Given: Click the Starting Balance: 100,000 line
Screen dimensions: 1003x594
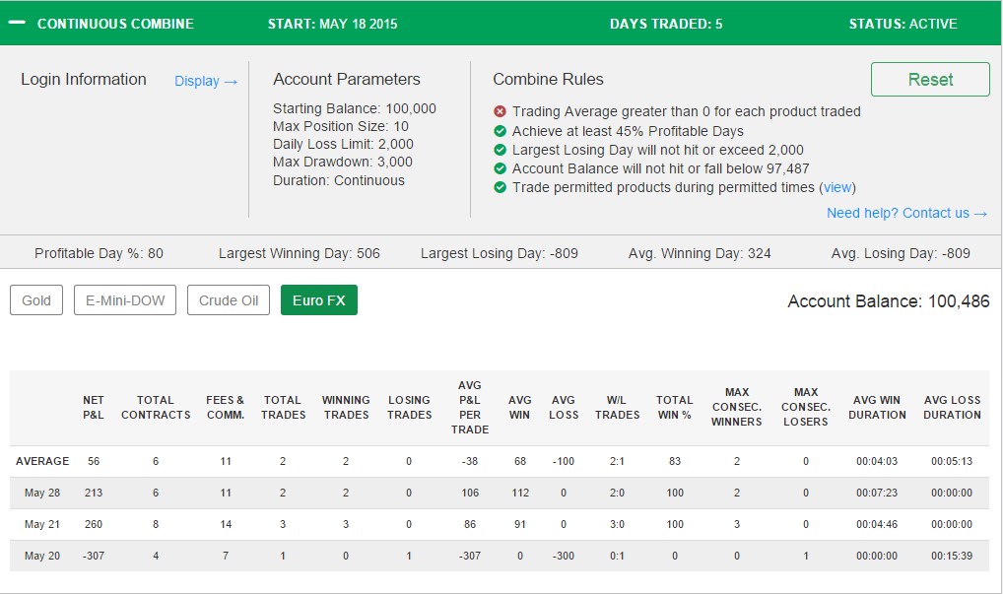Looking at the screenshot, I should tap(355, 108).
